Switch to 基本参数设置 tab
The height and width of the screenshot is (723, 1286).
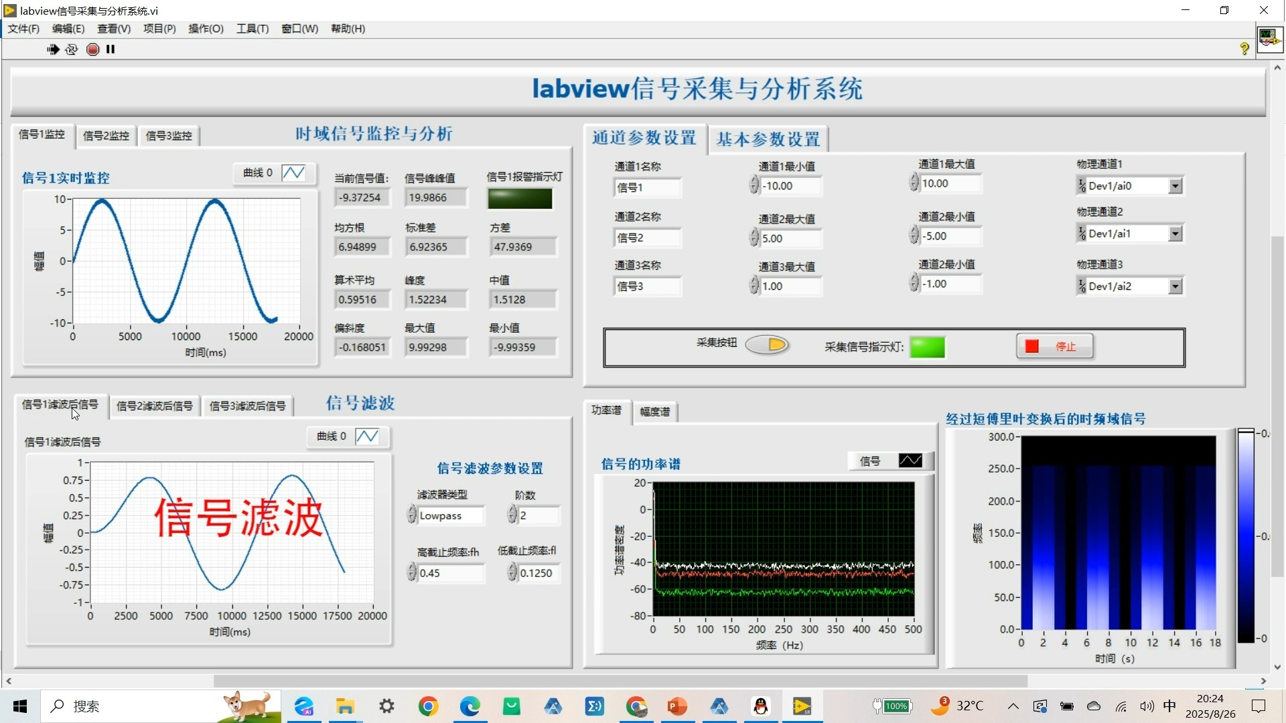[x=768, y=139]
